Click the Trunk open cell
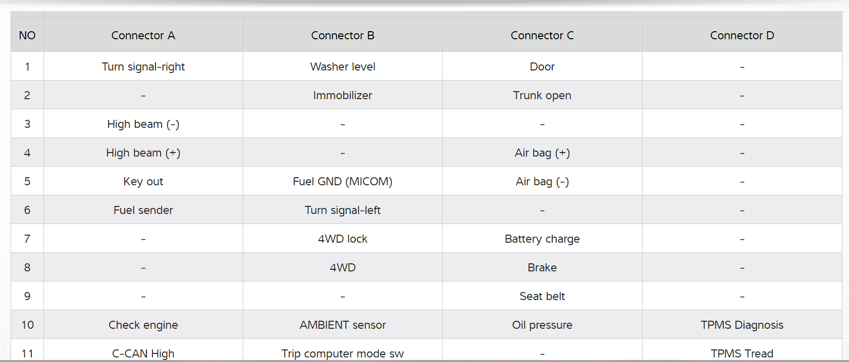The height and width of the screenshot is (362, 849). [542, 95]
